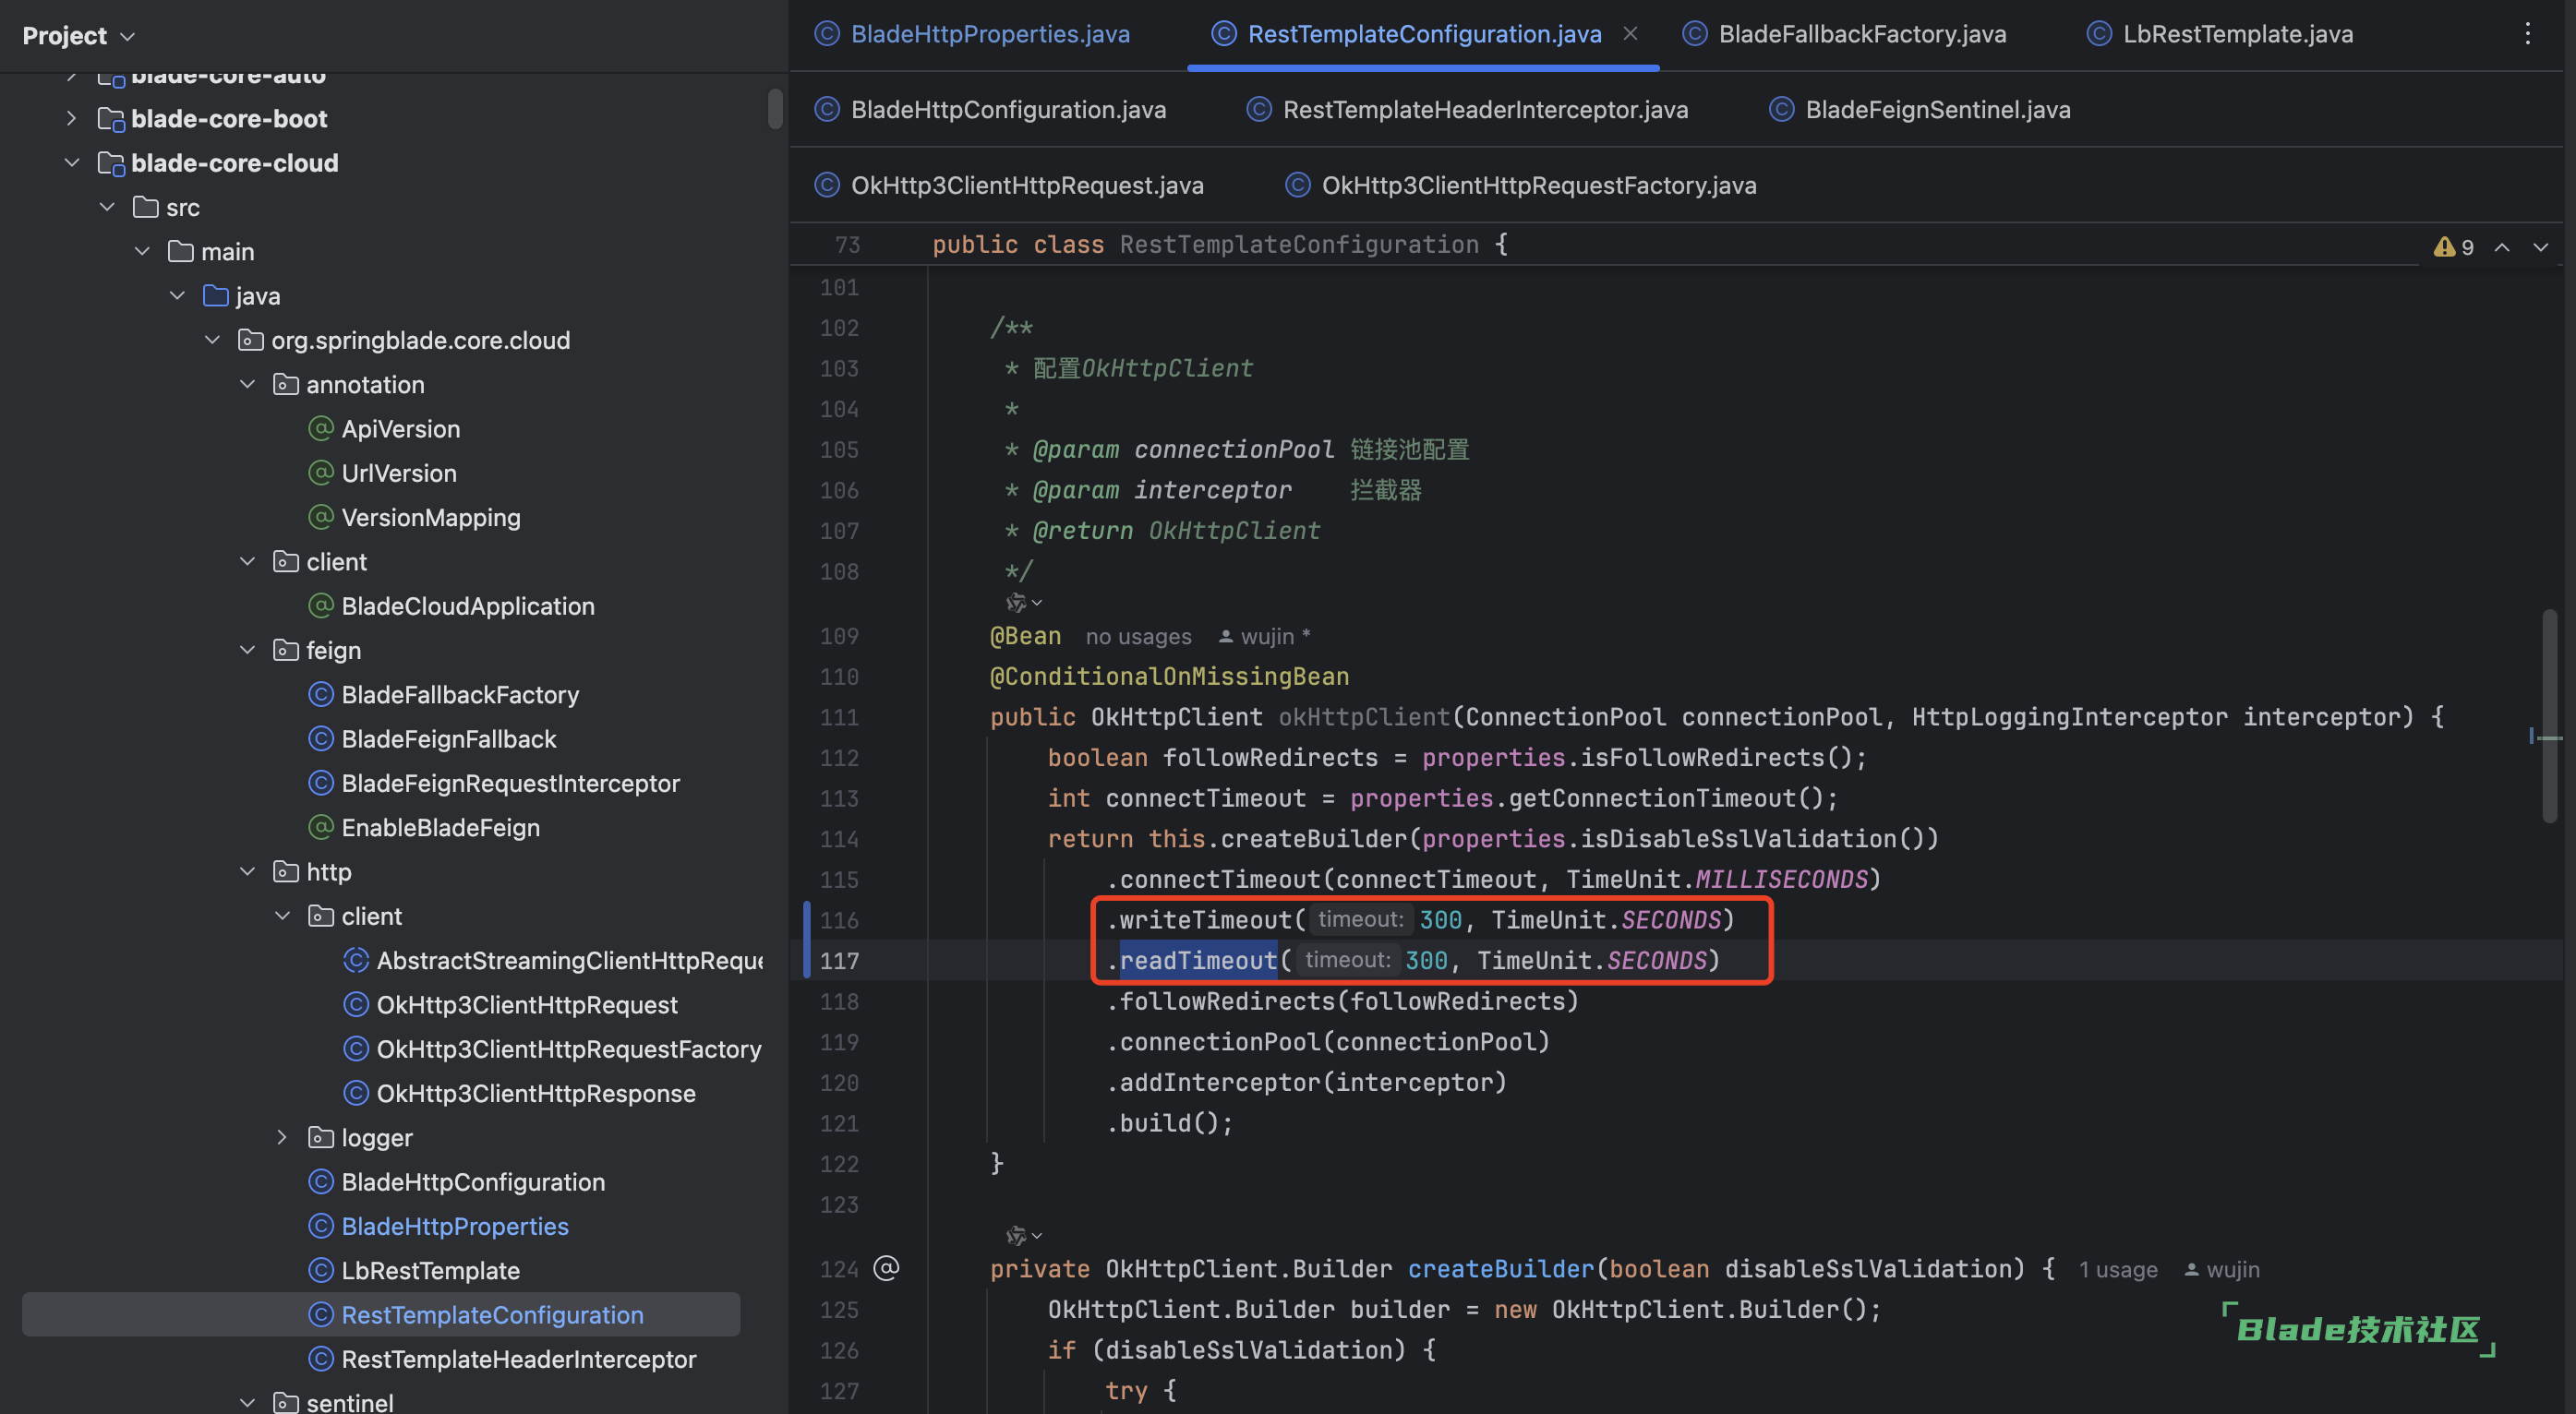Switch to BladeFallbackFactory.java tab
The height and width of the screenshot is (1414, 2576).
(1845, 34)
